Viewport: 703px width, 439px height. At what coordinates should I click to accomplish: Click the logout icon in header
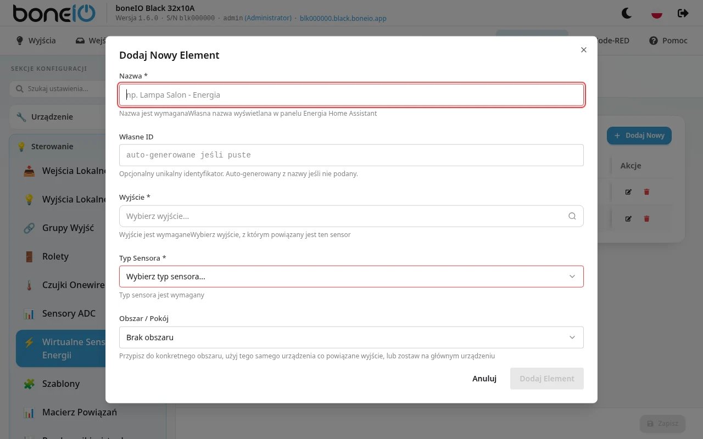pyautogui.click(x=683, y=13)
